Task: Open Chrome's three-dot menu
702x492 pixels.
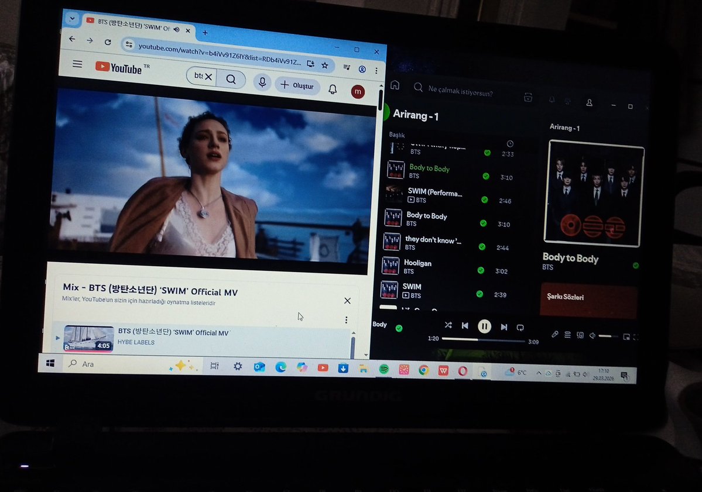Action: [376, 71]
